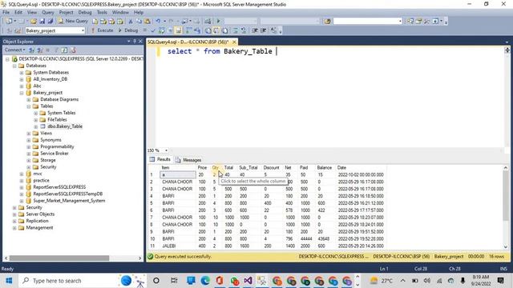Click the Save file icon
The image size is (513, 288).
pyautogui.click(x=42, y=22)
